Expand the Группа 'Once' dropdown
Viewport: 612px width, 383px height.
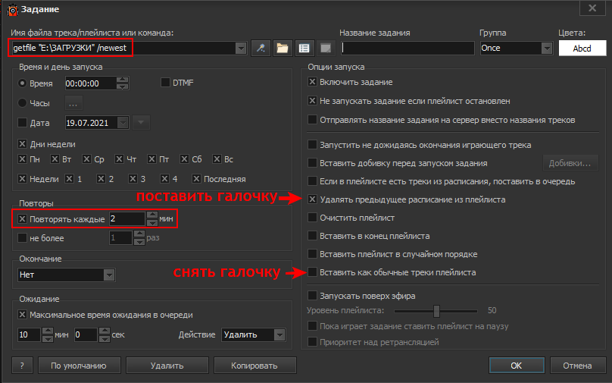point(547,48)
